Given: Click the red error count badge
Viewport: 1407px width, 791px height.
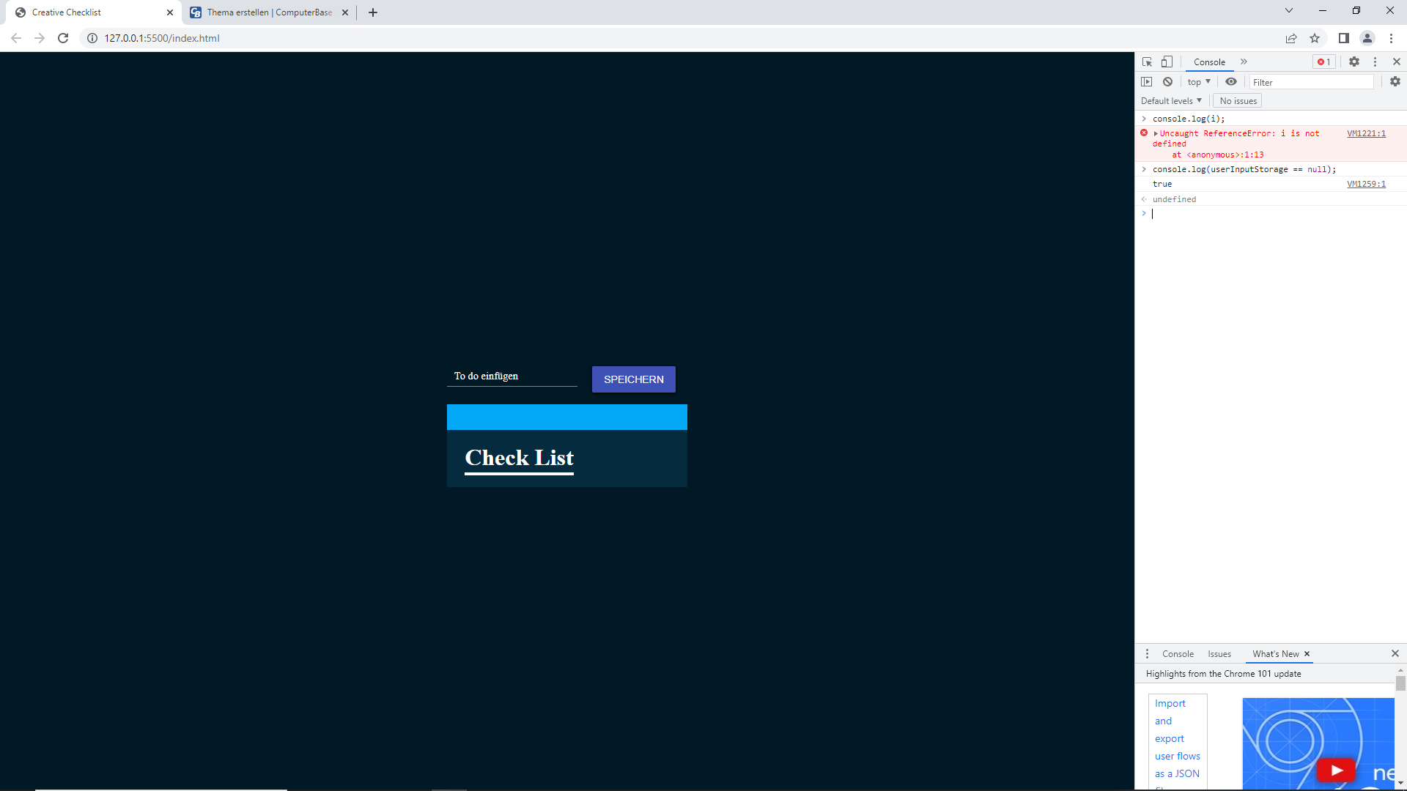Looking at the screenshot, I should [x=1323, y=62].
